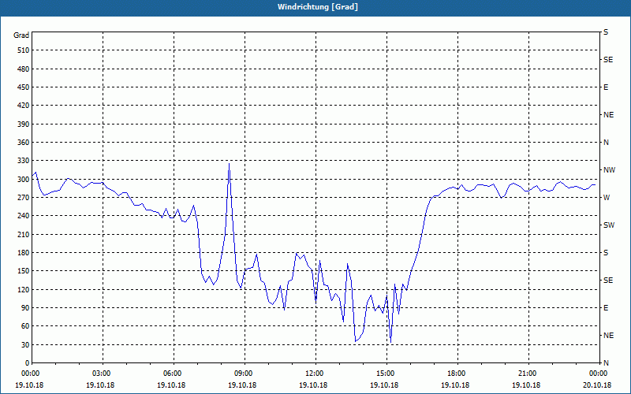631x394 pixels.
Task: Click the 03:00 time label
Action: 103,373
